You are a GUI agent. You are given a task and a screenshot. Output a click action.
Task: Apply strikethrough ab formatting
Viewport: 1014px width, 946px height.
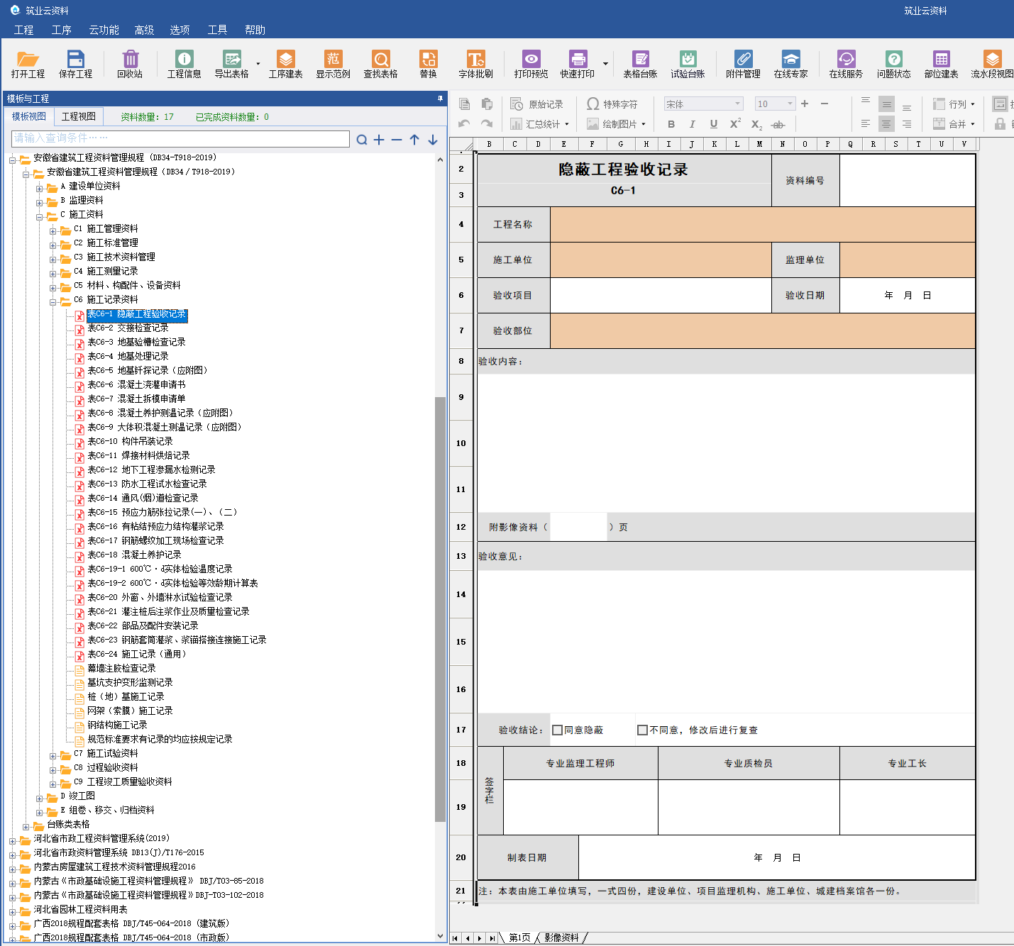[x=778, y=125]
